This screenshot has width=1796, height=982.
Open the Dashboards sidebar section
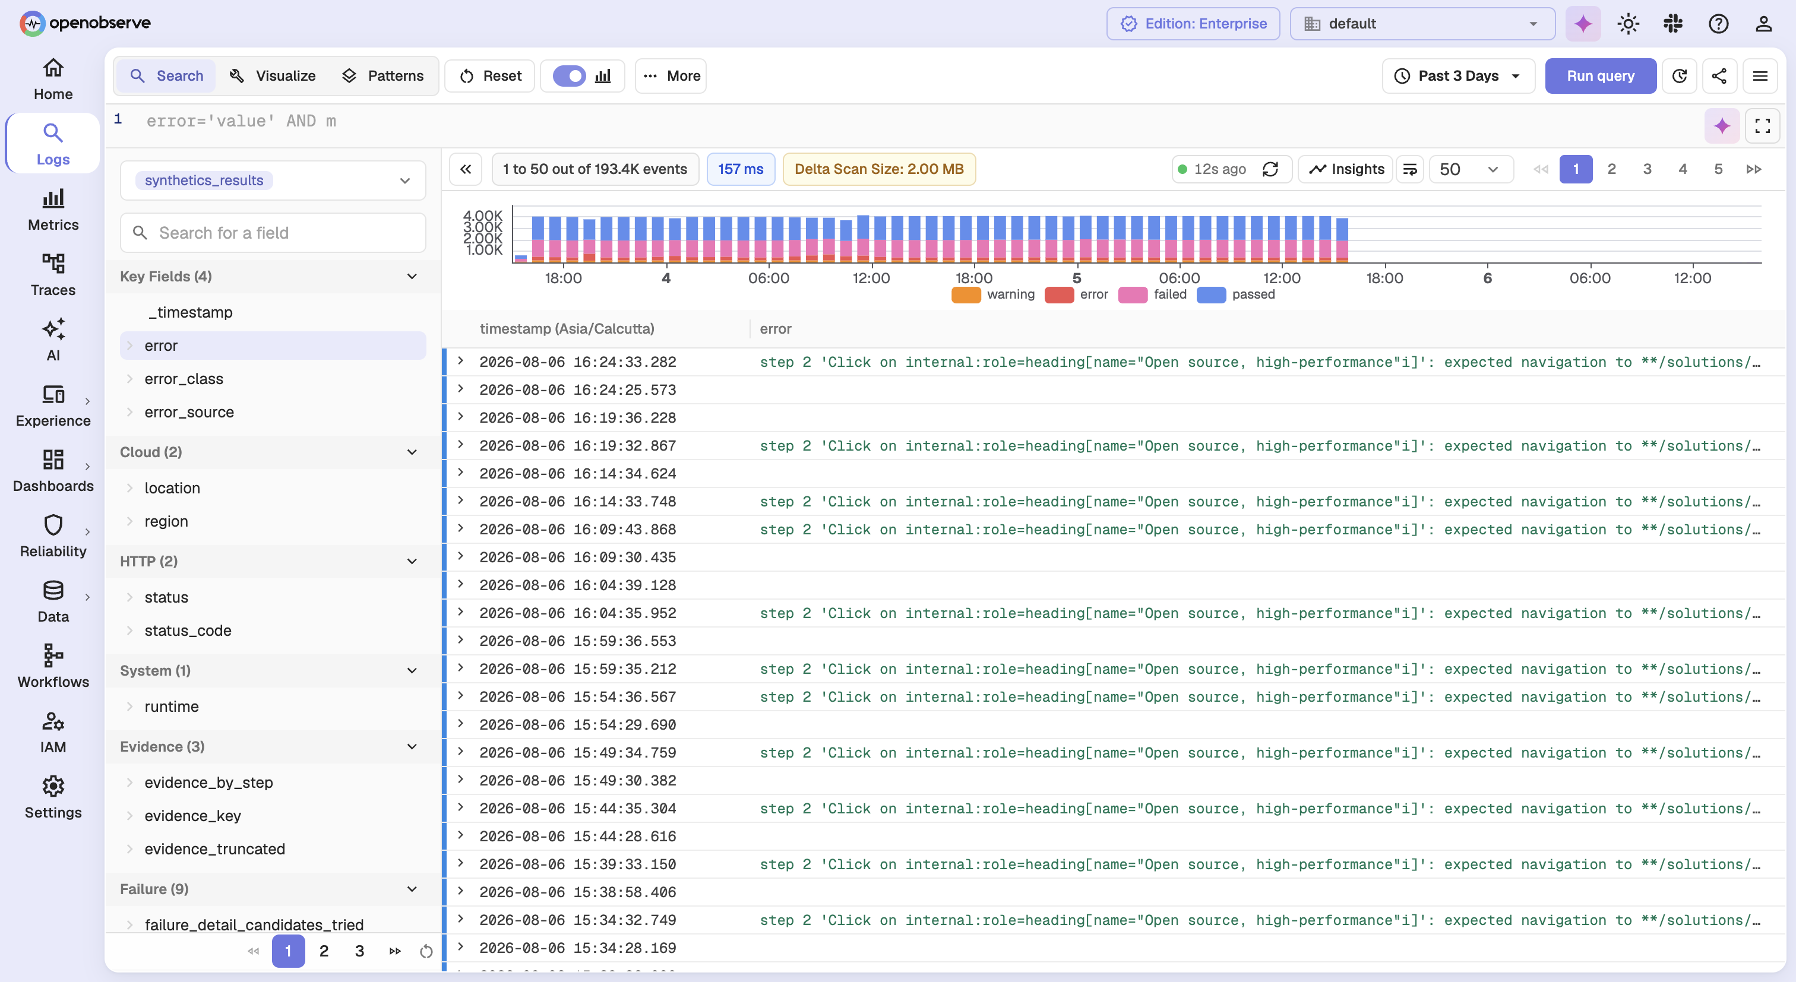click(53, 471)
